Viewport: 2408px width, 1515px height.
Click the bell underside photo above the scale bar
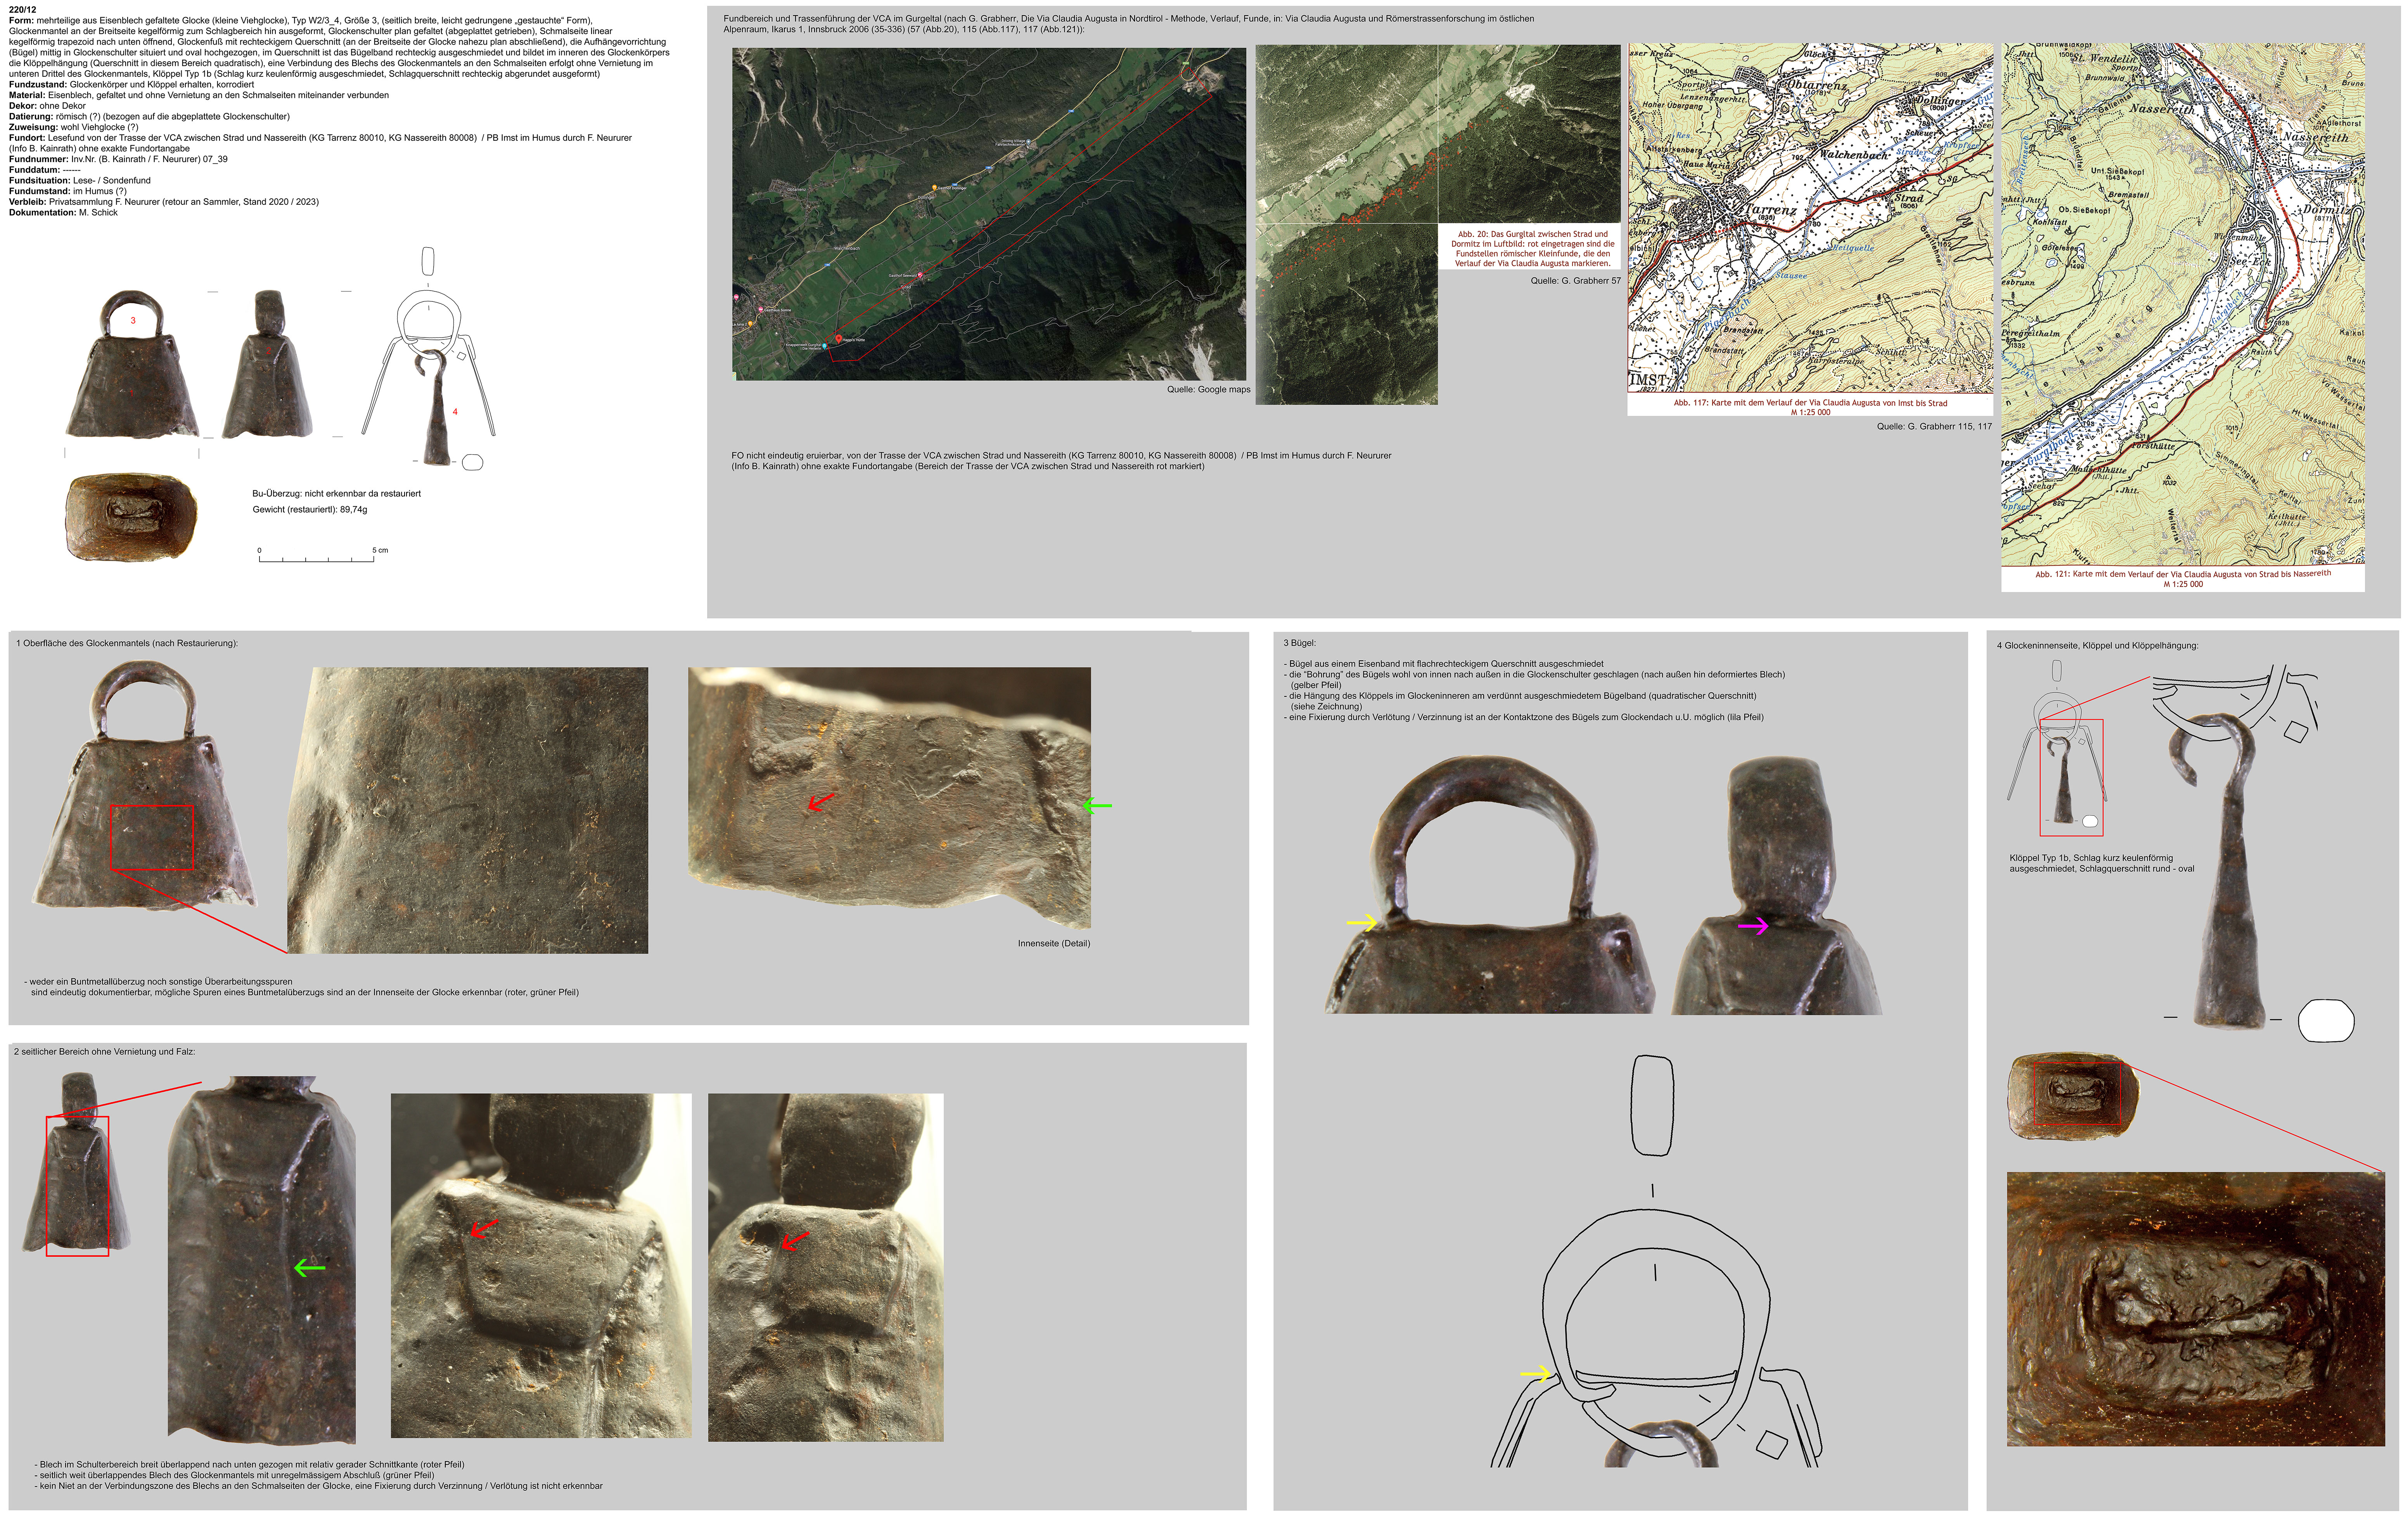coord(131,517)
